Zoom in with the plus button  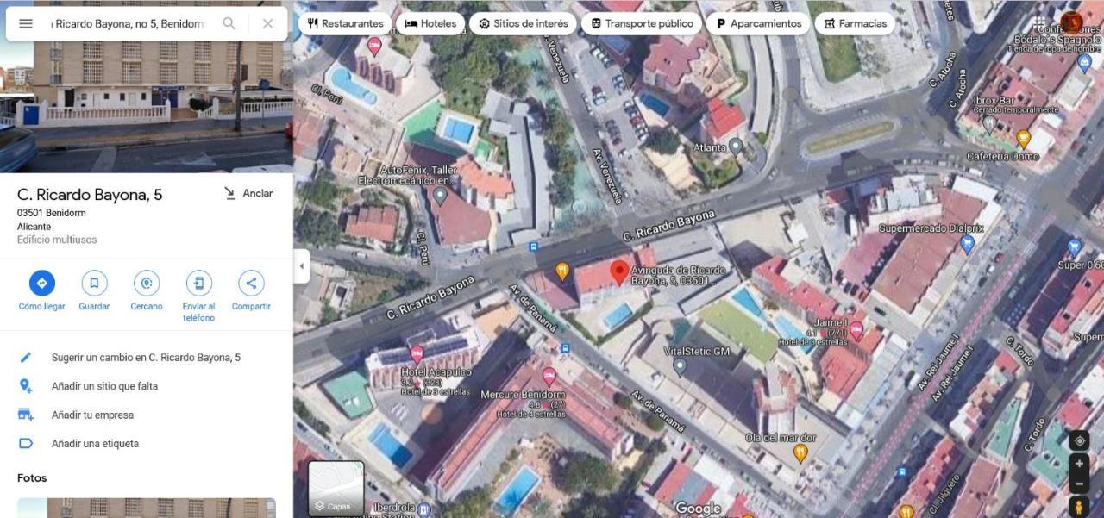point(1079,464)
